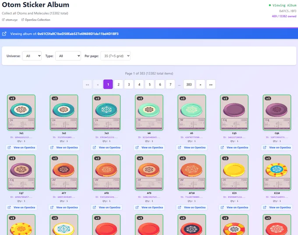Click the last page double arrow

(x=211, y=85)
